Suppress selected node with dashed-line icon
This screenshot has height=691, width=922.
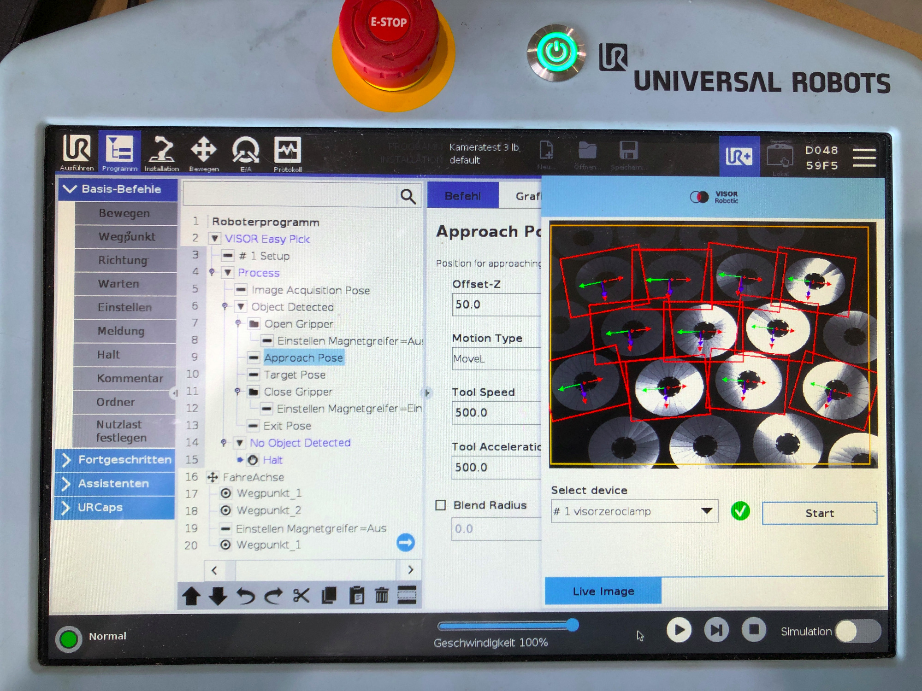coord(407,595)
